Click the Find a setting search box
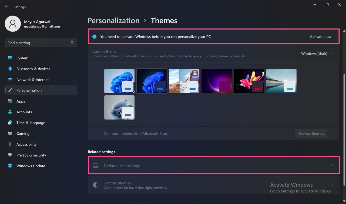This screenshot has width=346, height=204. (41, 43)
